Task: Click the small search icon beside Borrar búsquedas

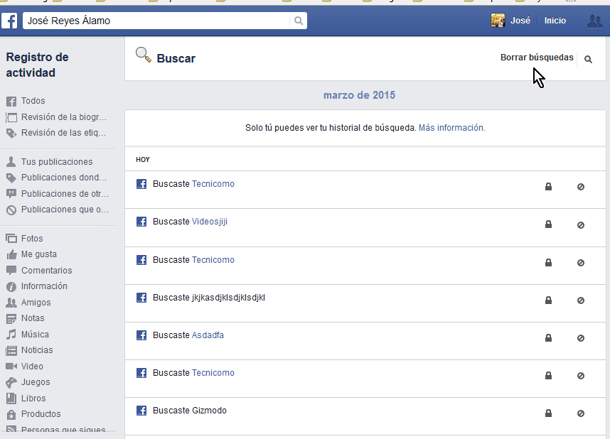Action: pyautogui.click(x=588, y=59)
